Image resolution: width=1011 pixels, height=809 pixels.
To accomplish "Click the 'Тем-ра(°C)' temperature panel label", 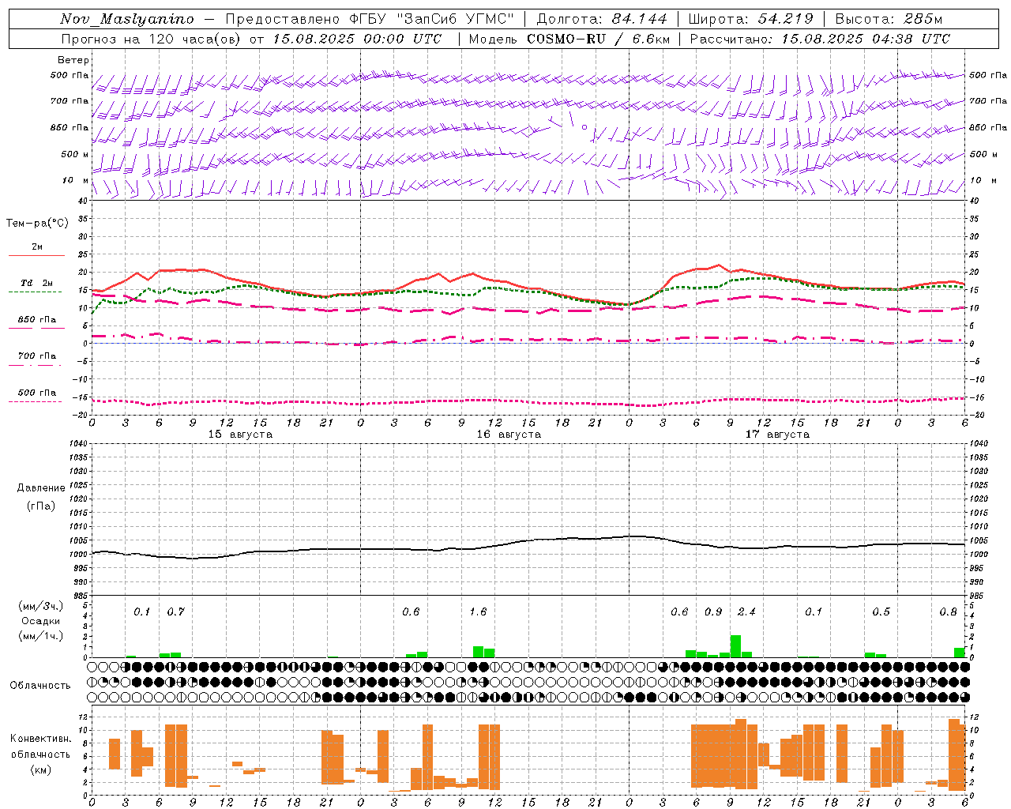I will pyautogui.click(x=37, y=224).
